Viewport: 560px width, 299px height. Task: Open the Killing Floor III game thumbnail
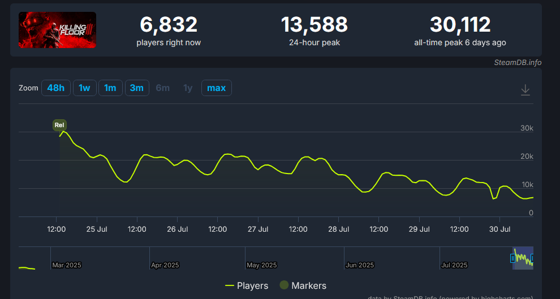[x=58, y=30]
